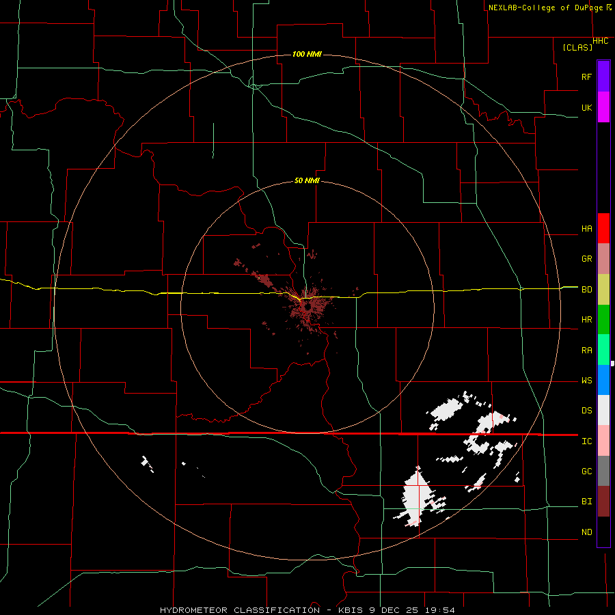The image size is (615, 615).
Task: Click the RF legend label
Action: 587,77
